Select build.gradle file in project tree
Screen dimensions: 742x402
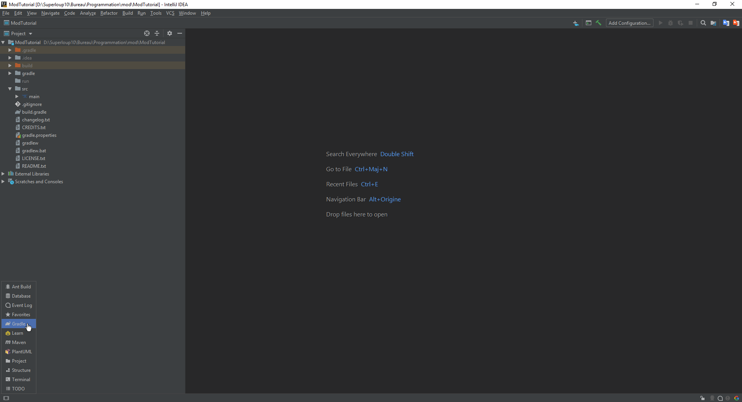coord(34,112)
